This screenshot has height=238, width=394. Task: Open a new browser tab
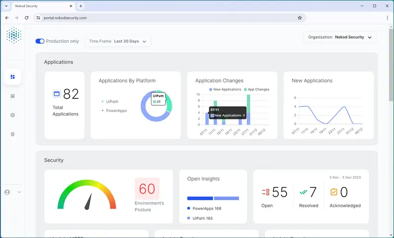point(81,6)
